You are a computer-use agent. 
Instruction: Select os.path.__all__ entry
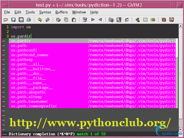(92, 64)
